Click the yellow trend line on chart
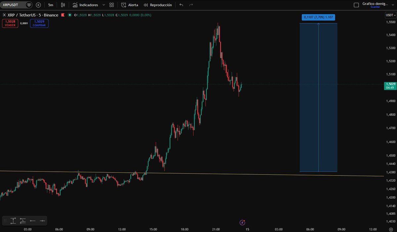Viewport: 397px width, 232px height. click(x=192, y=174)
